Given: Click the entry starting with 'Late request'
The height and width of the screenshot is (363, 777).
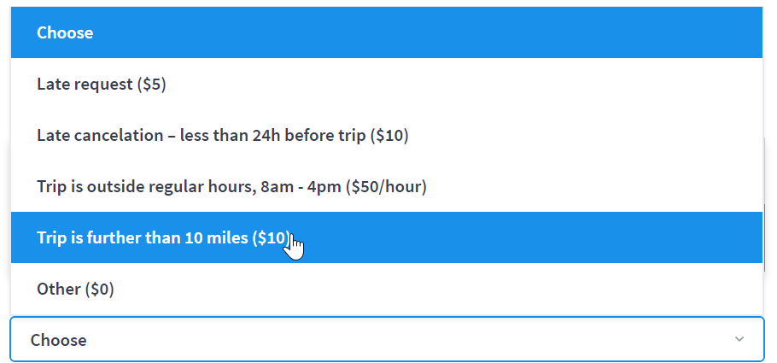Looking at the screenshot, I should 387,84.
